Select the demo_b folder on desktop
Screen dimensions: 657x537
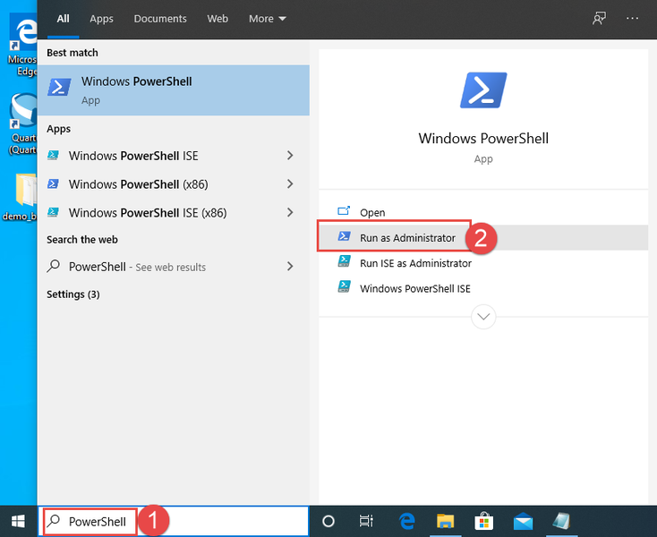click(20, 197)
